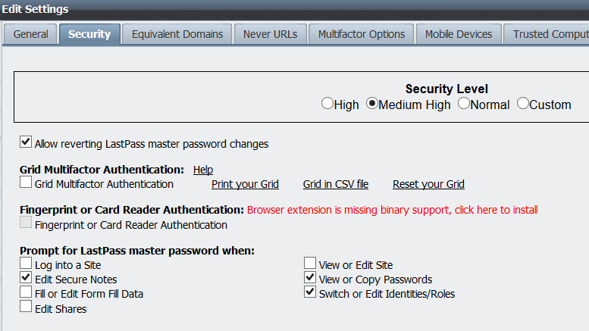Open the Equivalent Domains tab
This screenshot has height=331, width=589.
click(x=177, y=34)
